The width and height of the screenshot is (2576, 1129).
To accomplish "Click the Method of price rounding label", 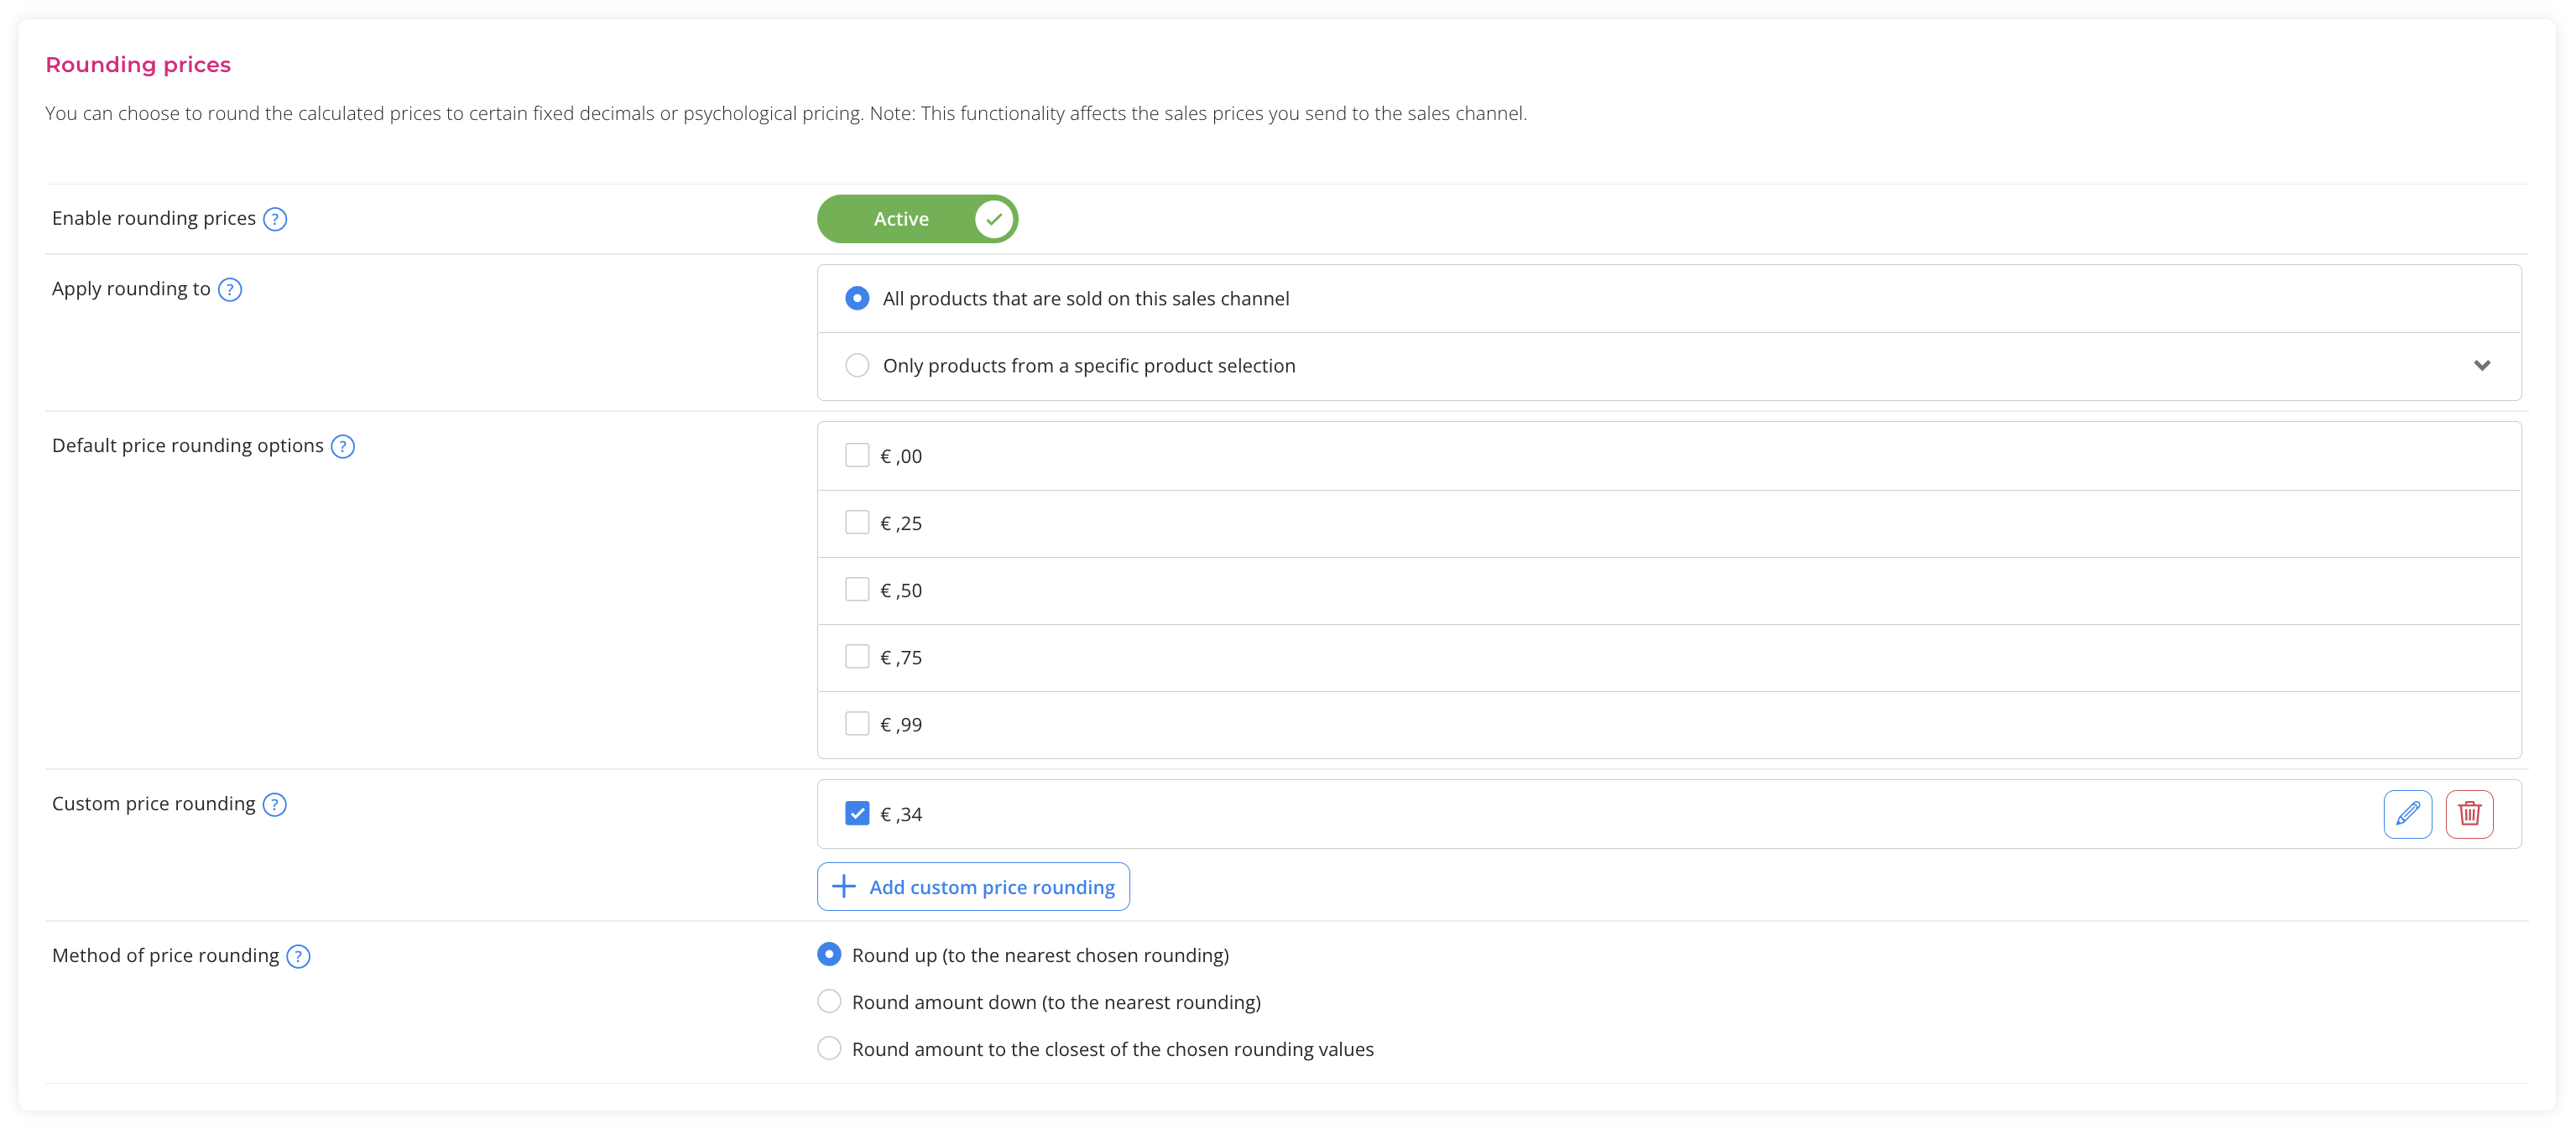I will [166, 956].
